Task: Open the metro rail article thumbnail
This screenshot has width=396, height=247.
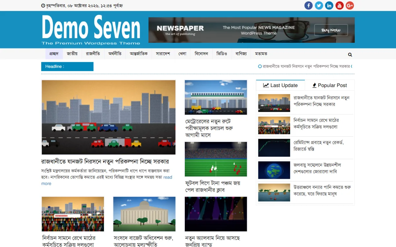Action: click(216, 97)
